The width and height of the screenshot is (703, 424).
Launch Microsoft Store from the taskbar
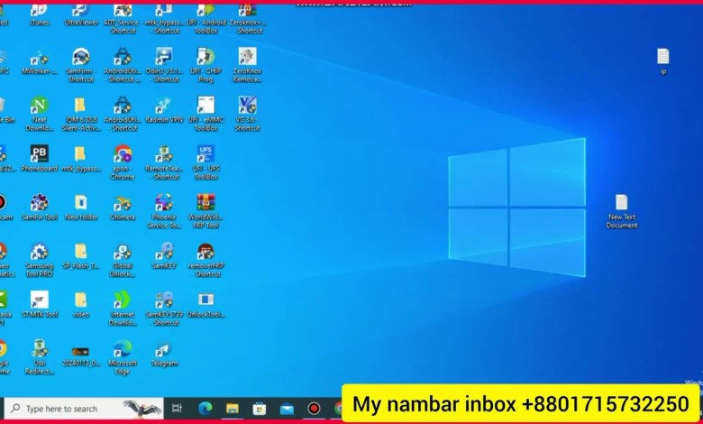(x=259, y=409)
